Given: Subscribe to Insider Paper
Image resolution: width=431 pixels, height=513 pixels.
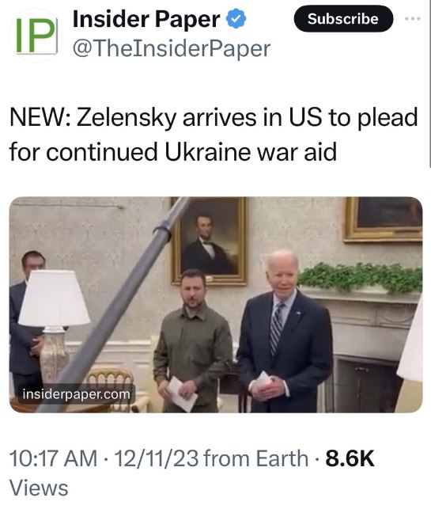Looking at the screenshot, I should click(343, 19).
